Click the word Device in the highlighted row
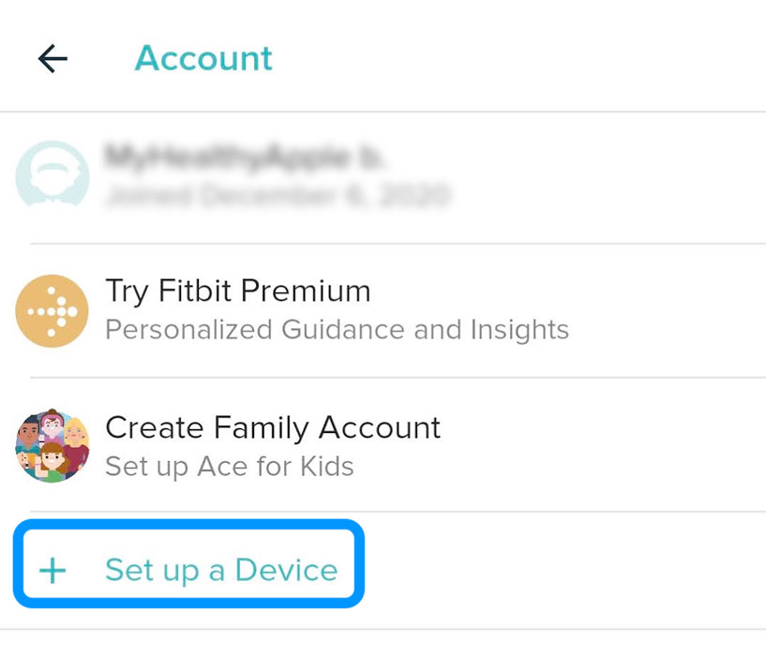 pos(286,570)
